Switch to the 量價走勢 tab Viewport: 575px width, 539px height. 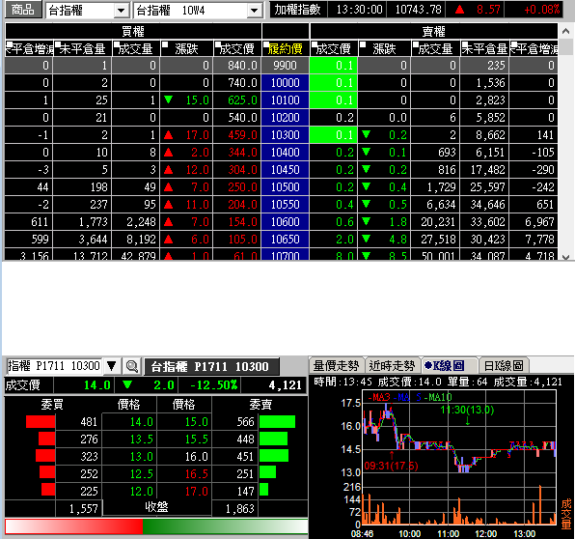click(x=336, y=365)
